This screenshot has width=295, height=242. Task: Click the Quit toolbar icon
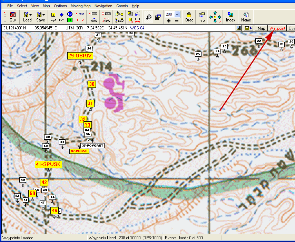coord(13,17)
